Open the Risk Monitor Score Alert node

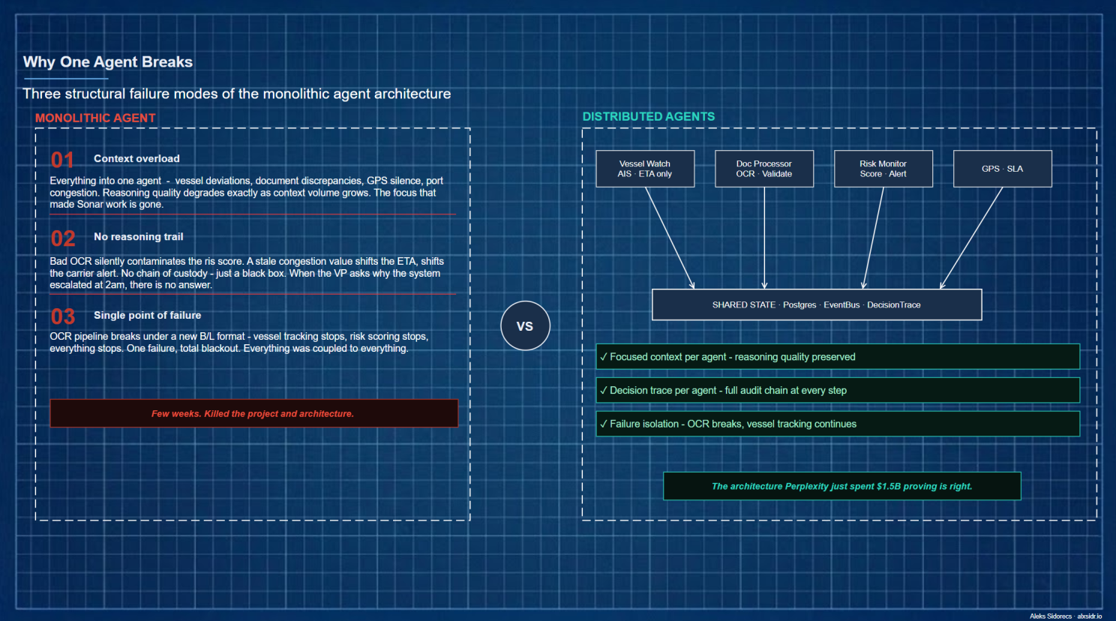click(883, 169)
